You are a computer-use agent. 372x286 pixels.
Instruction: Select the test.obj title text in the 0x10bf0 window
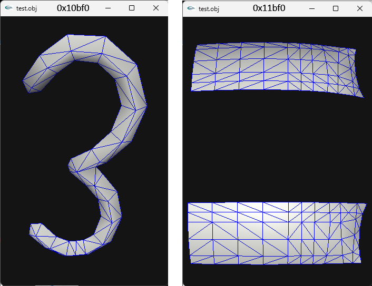[x=26, y=8]
